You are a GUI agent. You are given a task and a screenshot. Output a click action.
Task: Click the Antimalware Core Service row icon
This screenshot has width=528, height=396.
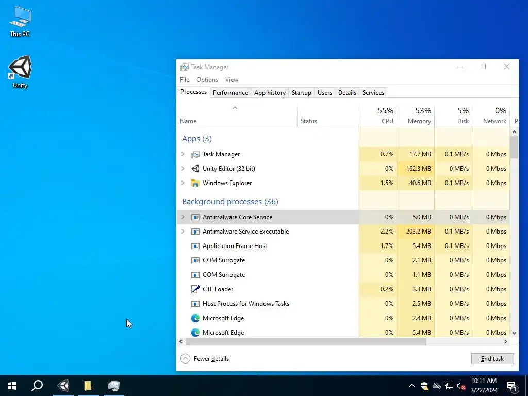tap(195, 217)
